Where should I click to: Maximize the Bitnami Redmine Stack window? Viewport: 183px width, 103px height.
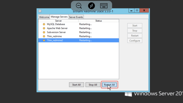point(137,10)
